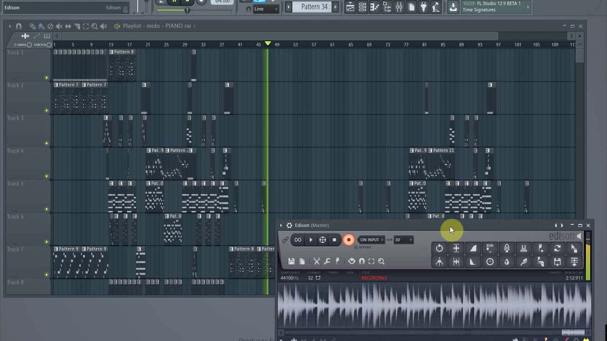Click Edison's time stretch clock button
This screenshot has height=341, width=607.
tap(490, 261)
